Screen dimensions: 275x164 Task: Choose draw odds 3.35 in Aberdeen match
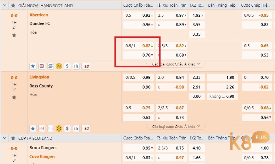pos(197,34)
